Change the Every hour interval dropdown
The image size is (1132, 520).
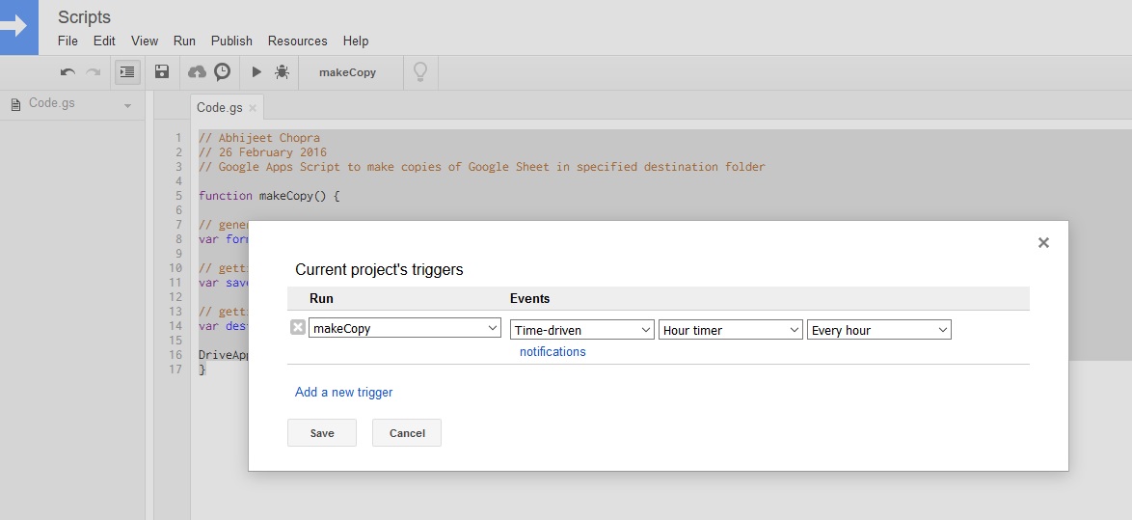879,330
